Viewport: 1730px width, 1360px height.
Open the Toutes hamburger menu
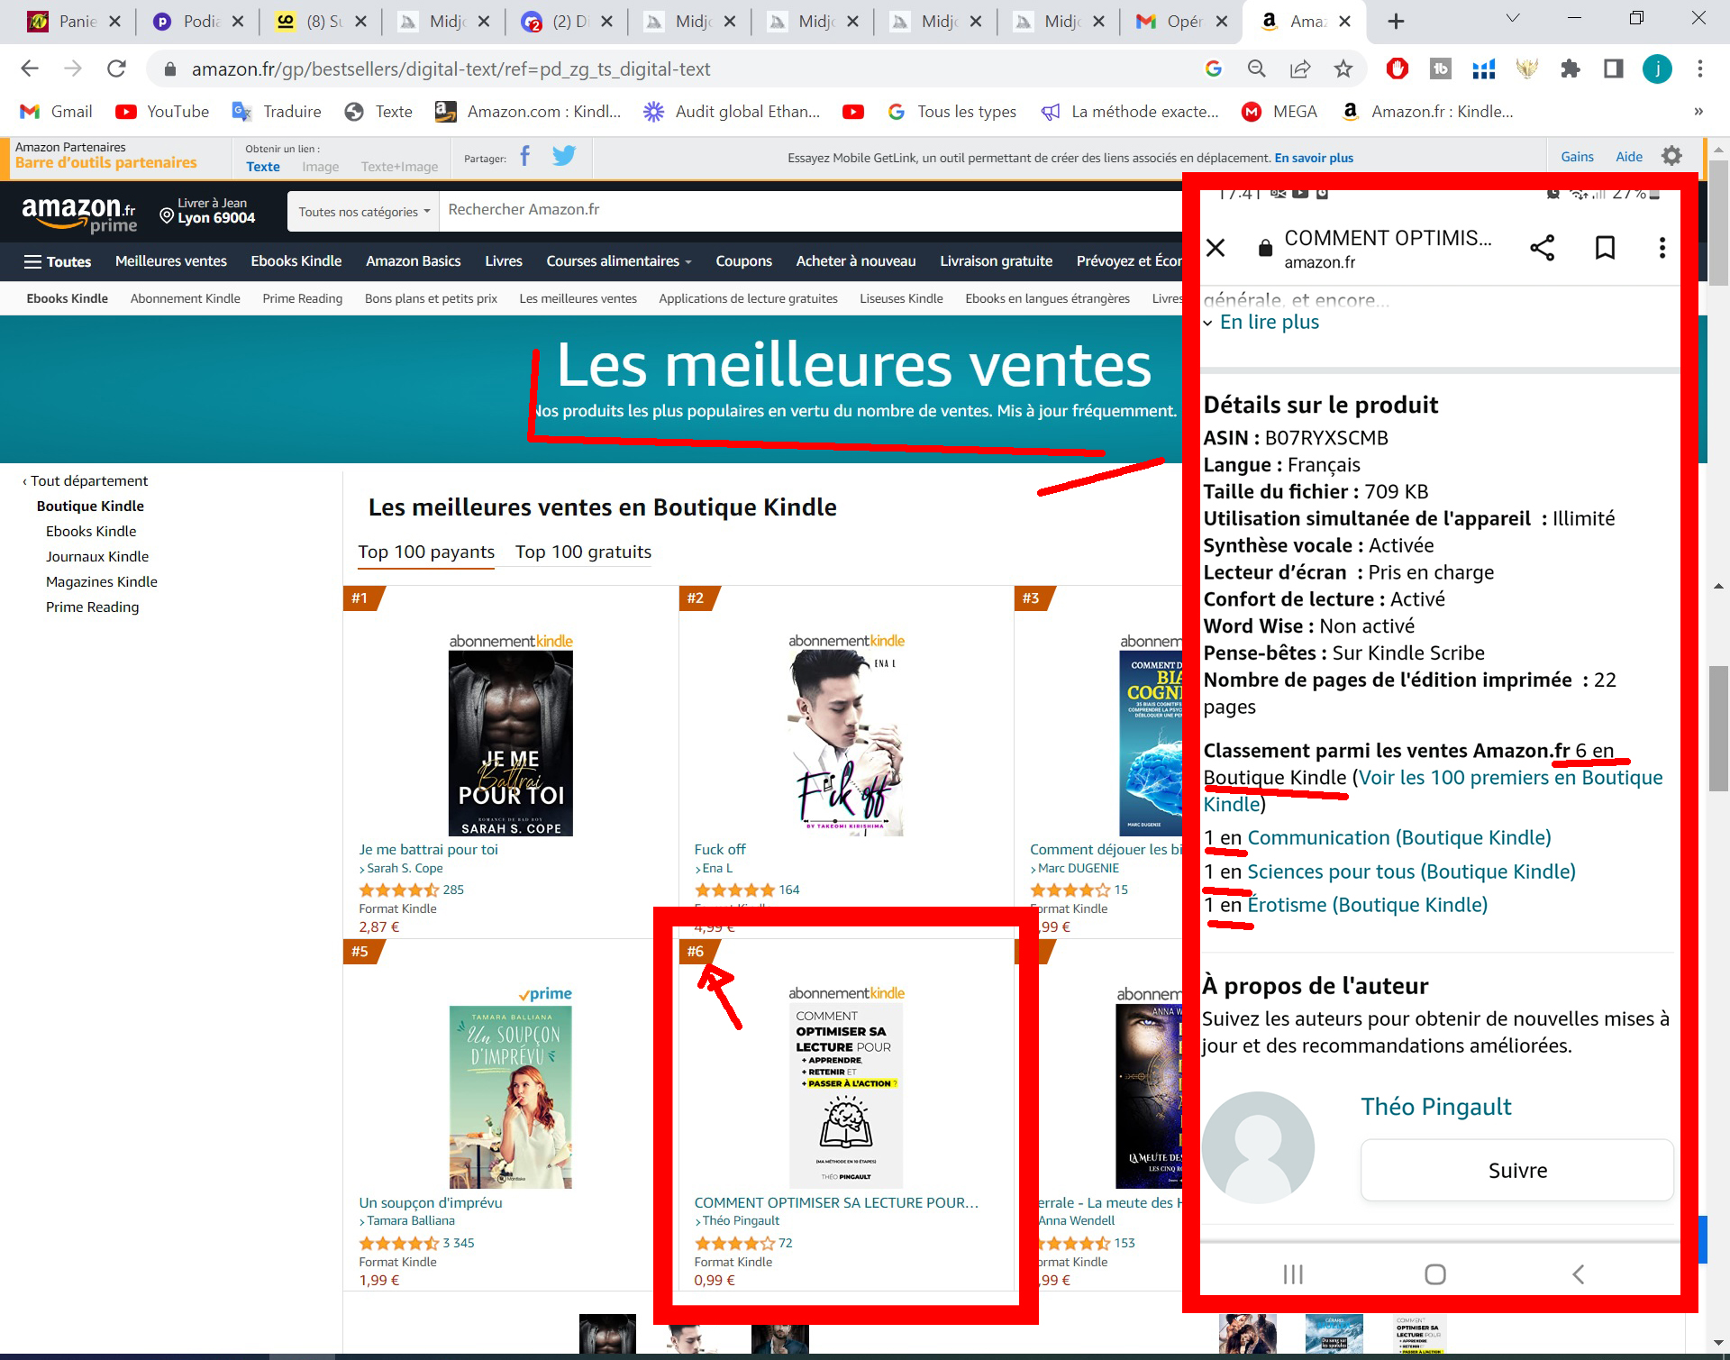coord(58,261)
